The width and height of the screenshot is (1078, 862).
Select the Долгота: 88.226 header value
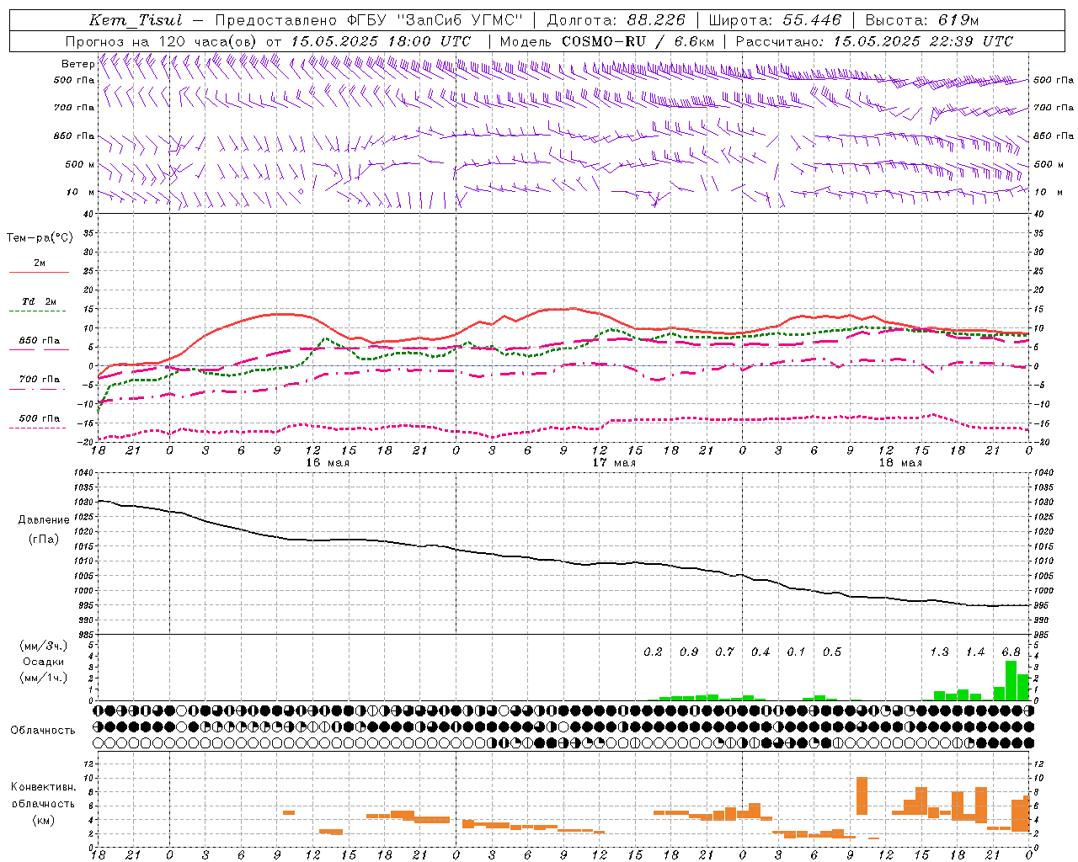[x=616, y=20]
